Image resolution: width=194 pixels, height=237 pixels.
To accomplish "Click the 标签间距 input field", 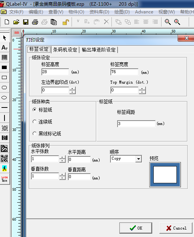I will click(x=136, y=124).
